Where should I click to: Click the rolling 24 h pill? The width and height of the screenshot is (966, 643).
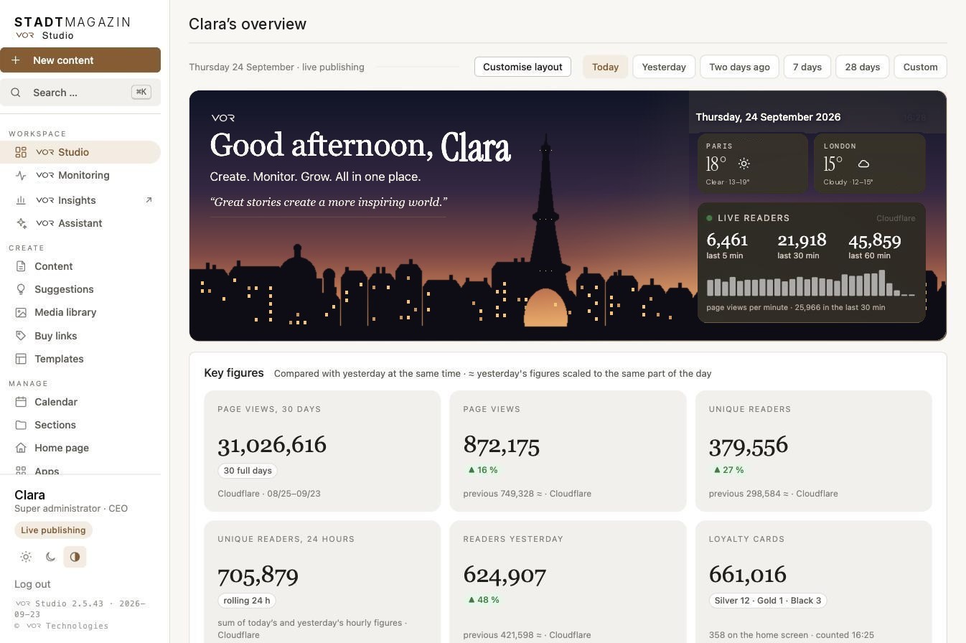click(x=247, y=601)
